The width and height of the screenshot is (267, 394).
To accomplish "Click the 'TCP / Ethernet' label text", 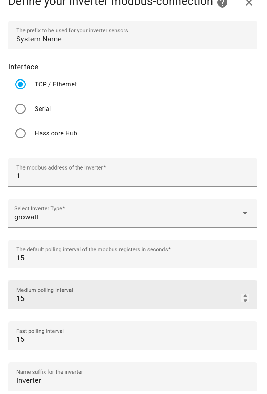I will [x=56, y=84].
